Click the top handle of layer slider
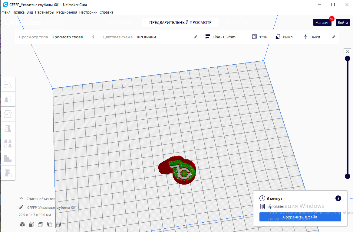The image size is (353, 232). coord(348,59)
